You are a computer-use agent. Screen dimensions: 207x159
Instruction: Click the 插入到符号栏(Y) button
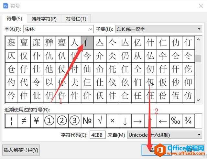click(x=21, y=150)
